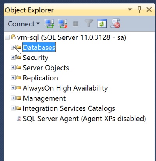Close the Object Explorer panel

point(149,10)
